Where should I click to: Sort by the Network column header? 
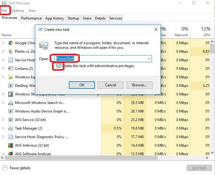[x=181, y=35]
